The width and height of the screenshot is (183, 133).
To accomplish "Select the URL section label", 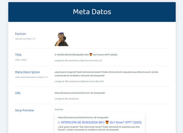I will click(18, 93).
